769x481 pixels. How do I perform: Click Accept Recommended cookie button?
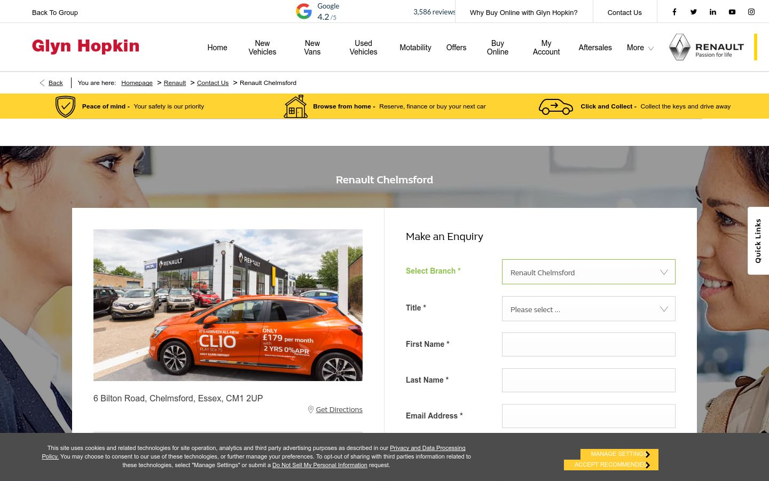tap(611, 465)
